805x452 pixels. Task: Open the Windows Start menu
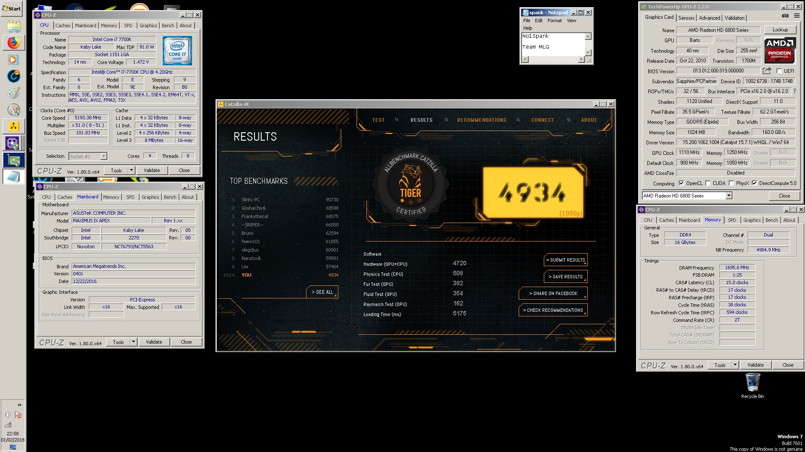12,8
